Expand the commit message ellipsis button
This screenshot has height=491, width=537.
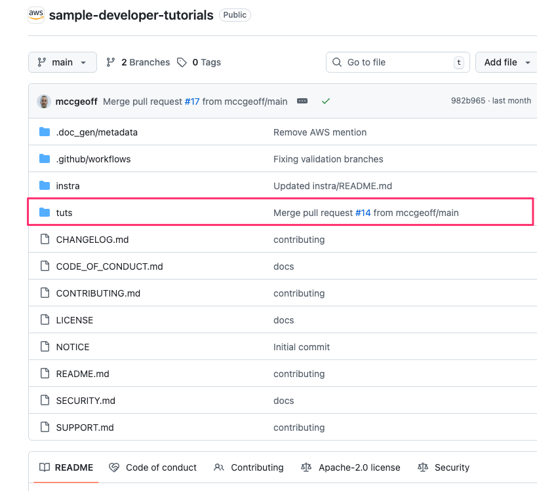click(x=302, y=101)
